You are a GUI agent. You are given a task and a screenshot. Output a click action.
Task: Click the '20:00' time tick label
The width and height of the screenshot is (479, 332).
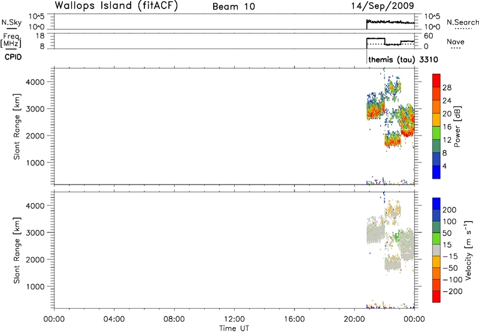pyautogui.click(x=354, y=319)
